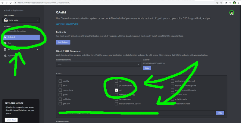Click the Add Redirect button

(63, 42)
